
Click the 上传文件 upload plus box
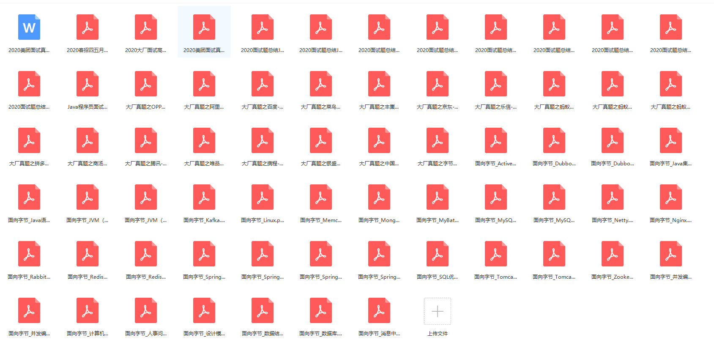[x=438, y=311]
